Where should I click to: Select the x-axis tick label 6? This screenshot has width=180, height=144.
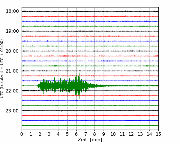coord(76,134)
